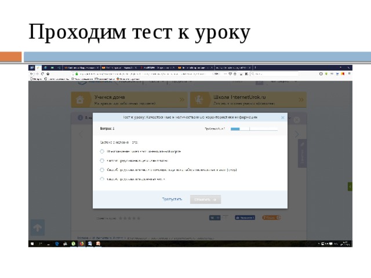Click the orange OK share button
Viewport: 371px width, 278px height.
(x=271, y=218)
